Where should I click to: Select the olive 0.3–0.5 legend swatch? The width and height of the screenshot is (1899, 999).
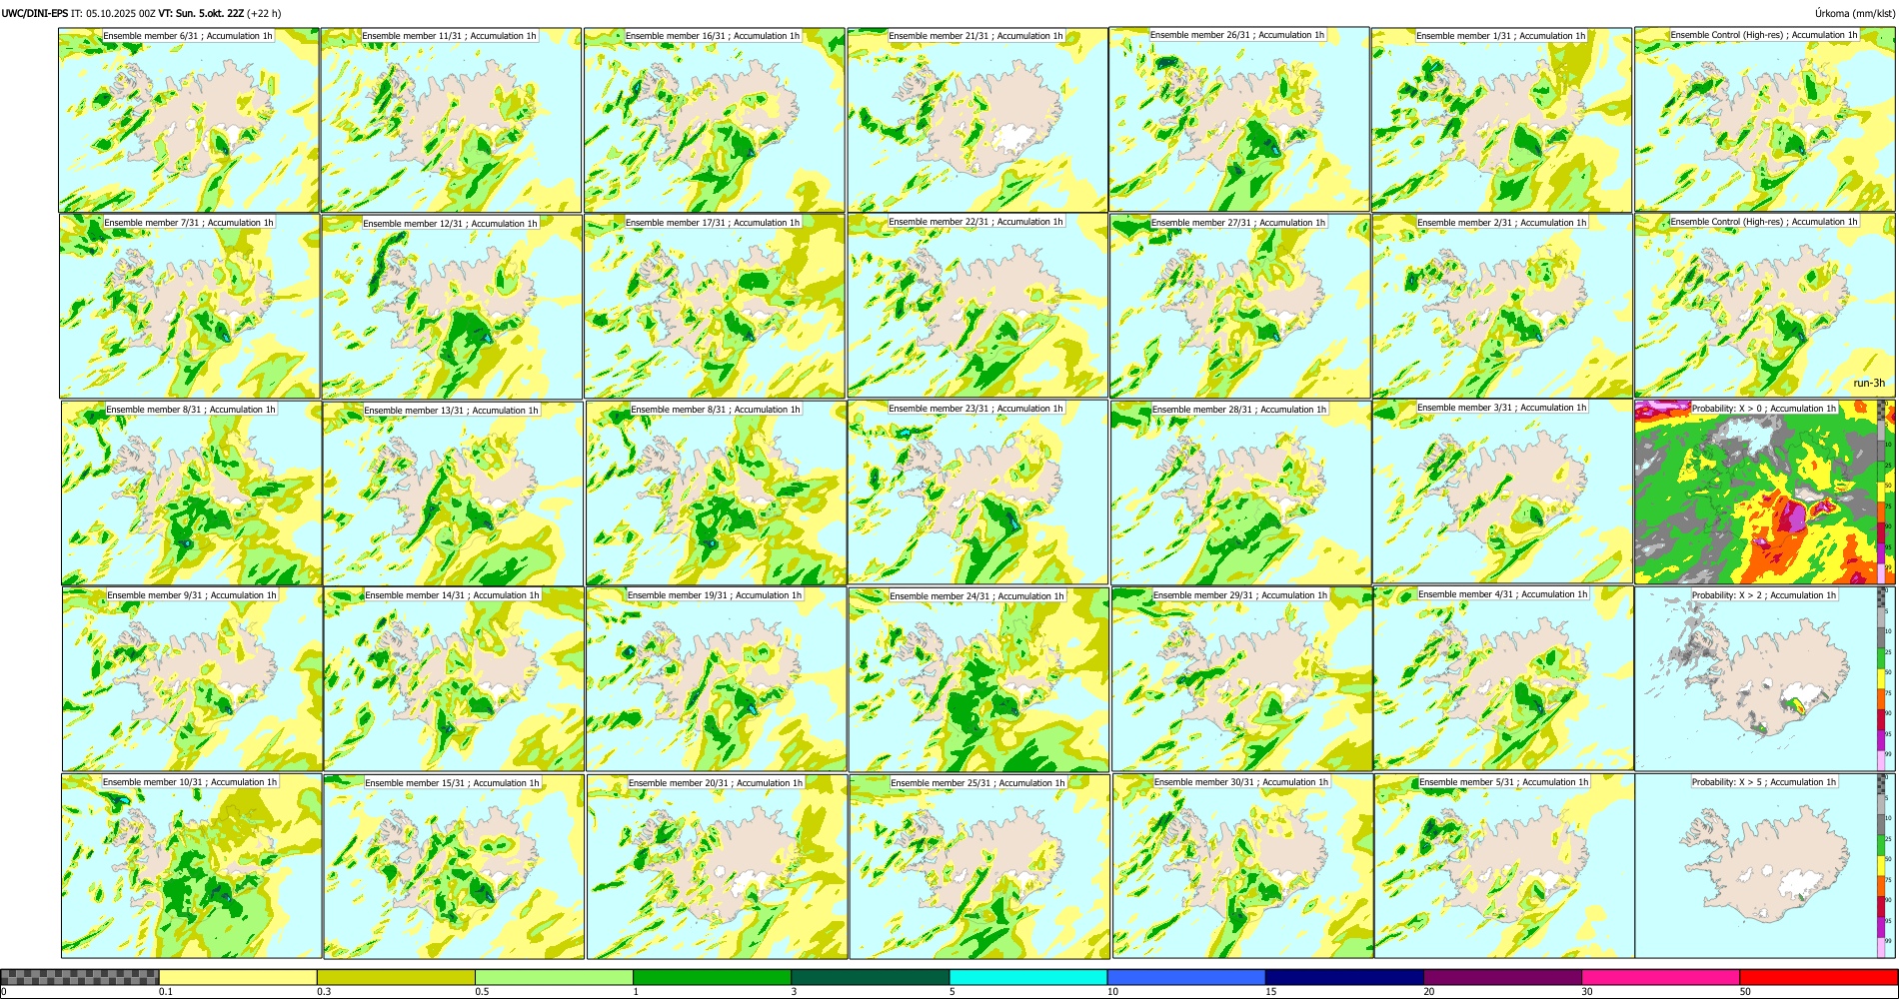tap(396, 977)
